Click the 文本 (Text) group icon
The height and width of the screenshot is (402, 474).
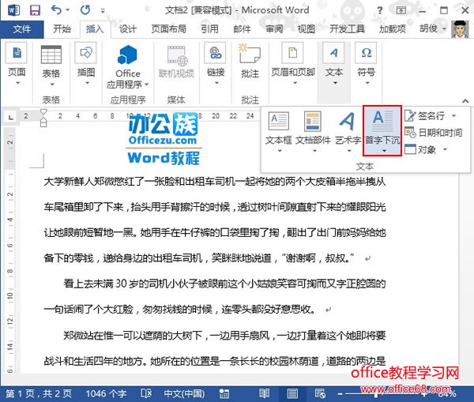[x=333, y=53]
